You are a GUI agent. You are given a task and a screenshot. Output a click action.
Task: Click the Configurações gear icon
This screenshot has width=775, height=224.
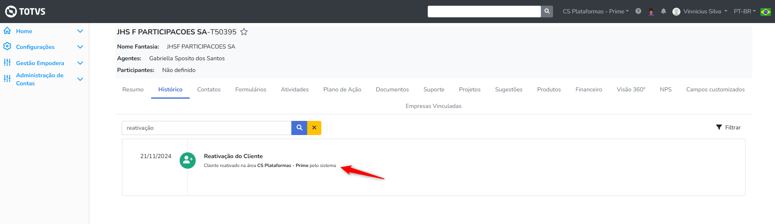click(x=7, y=46)
